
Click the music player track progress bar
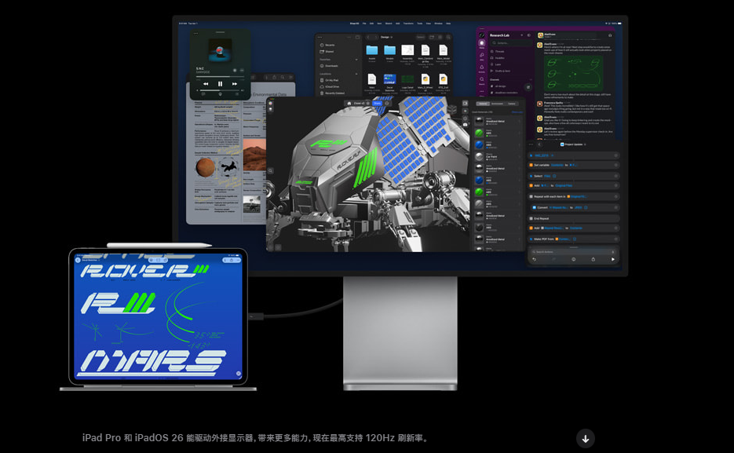pos(220,77)
